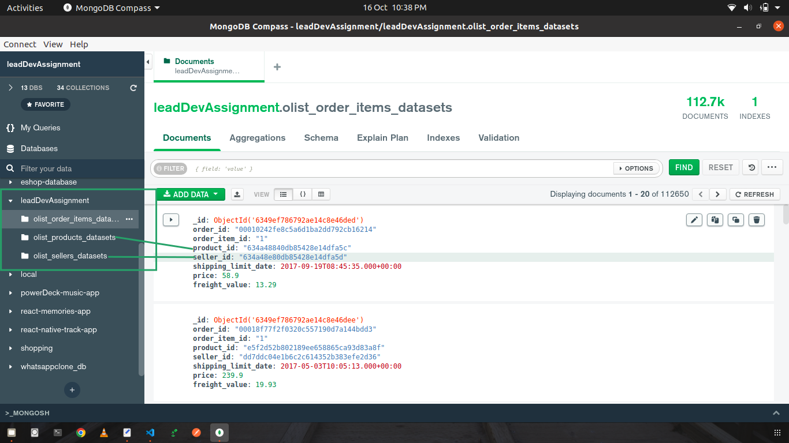Open Files manager from taskbar
Image resolution: width=789 pixels, height=443 pixels.
12,432
